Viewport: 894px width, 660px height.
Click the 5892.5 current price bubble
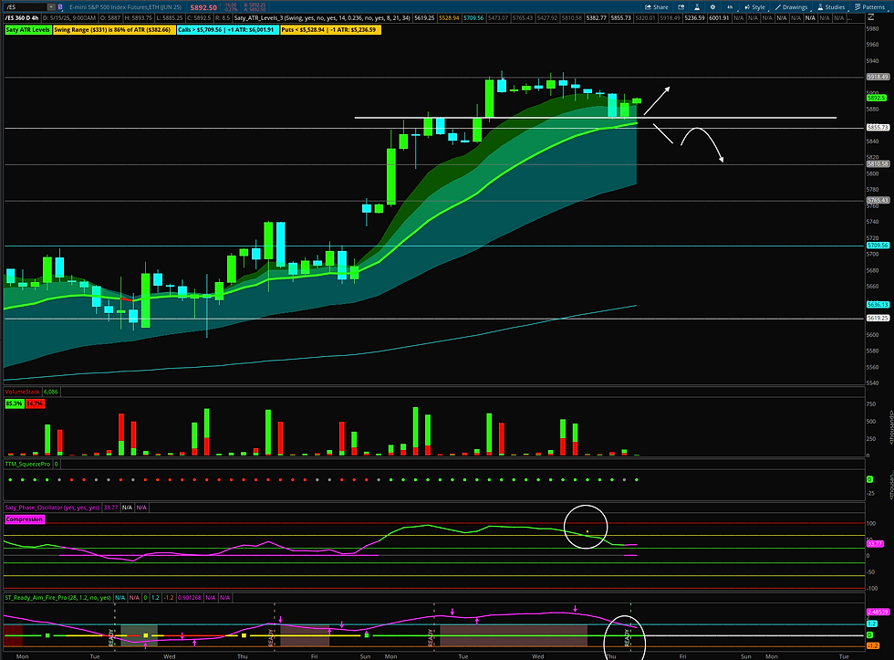click(877, 98)
